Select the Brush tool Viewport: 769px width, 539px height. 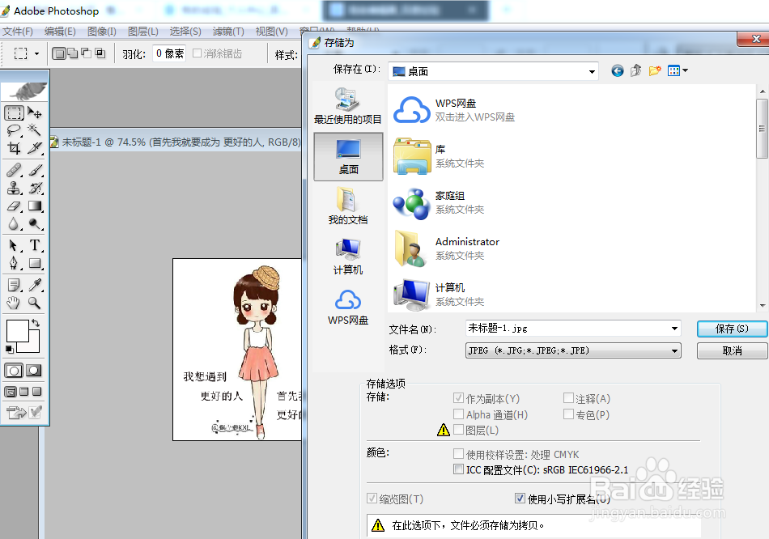pyautogui.click(x=34, y=170)
